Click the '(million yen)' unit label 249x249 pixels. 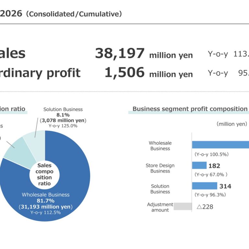(232, 124)
